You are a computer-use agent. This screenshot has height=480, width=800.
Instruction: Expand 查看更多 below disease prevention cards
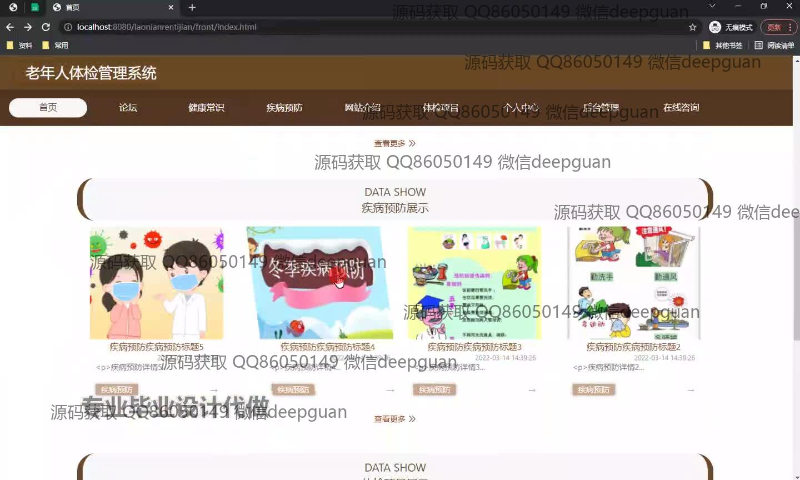(394, 419)
